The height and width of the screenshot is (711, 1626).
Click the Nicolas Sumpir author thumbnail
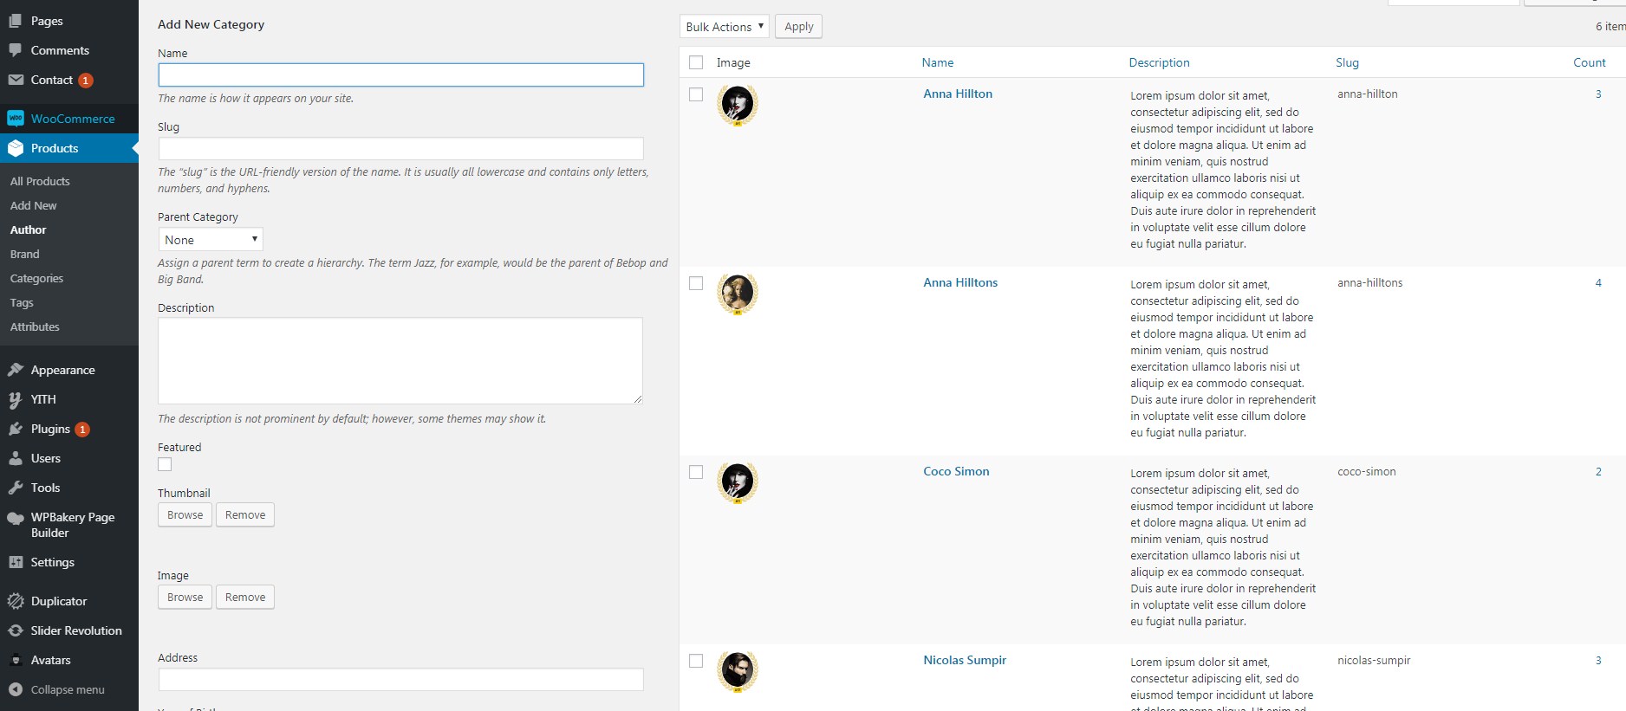tap(738, 671)
